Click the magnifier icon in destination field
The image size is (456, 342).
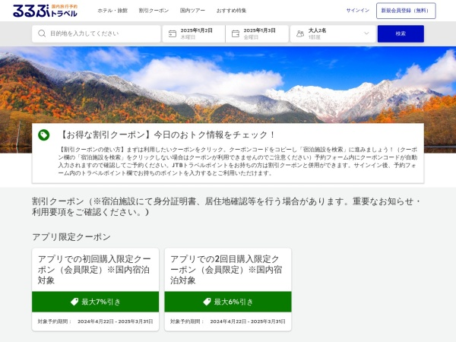42,33
